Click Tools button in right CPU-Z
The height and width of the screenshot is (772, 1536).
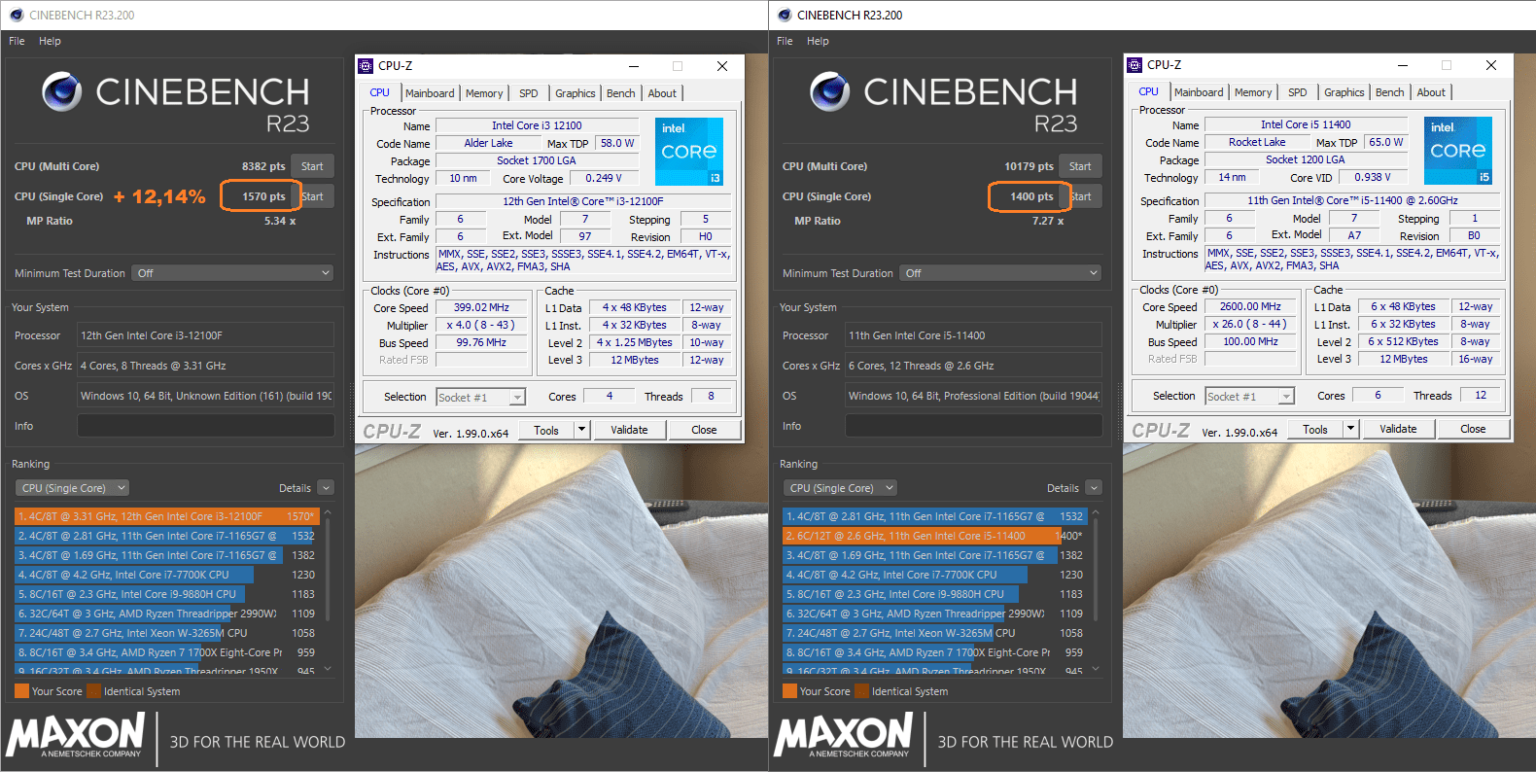[x=1315, y=429]
